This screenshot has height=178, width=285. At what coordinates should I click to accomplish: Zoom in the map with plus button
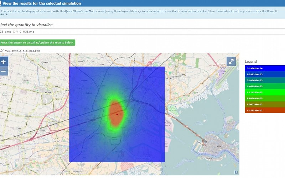(x=3, y=62)
